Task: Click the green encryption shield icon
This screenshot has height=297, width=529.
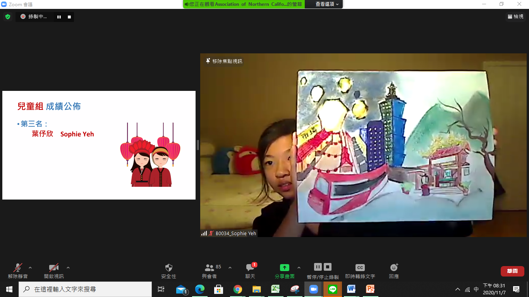Action: click(7, 17)
